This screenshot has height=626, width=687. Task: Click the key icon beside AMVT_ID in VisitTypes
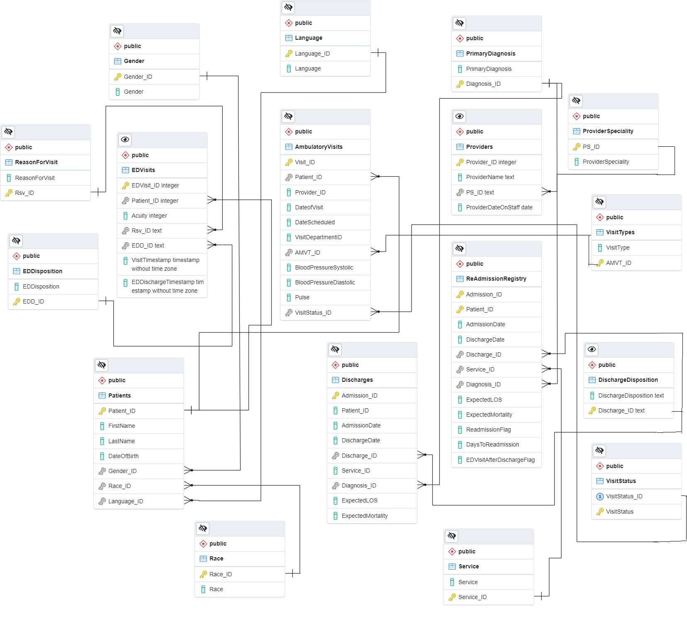click(x=601, y=263)
